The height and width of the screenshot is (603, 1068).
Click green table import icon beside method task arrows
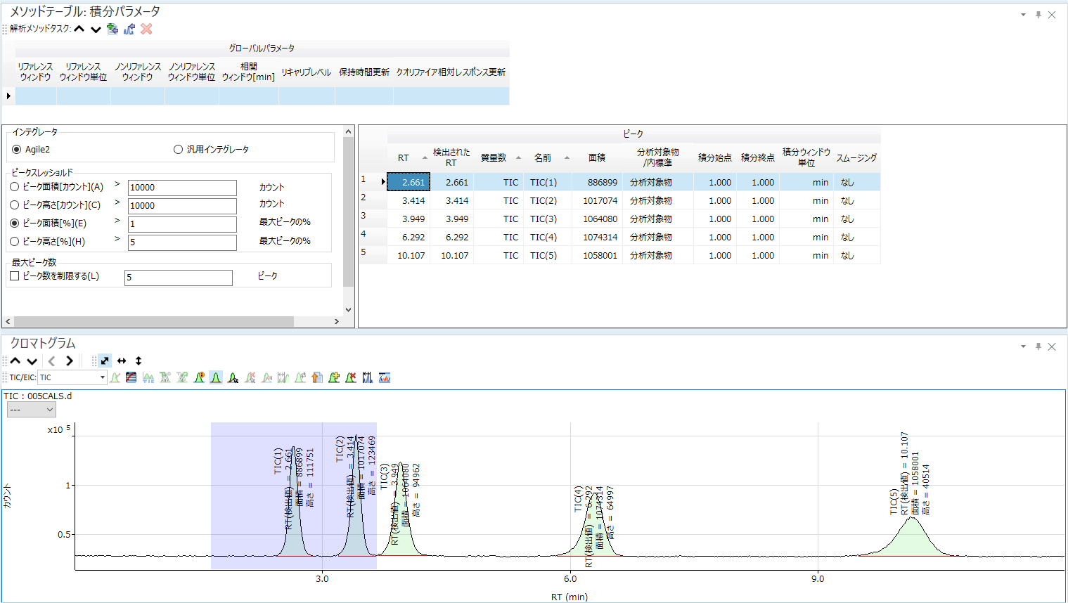112,29
